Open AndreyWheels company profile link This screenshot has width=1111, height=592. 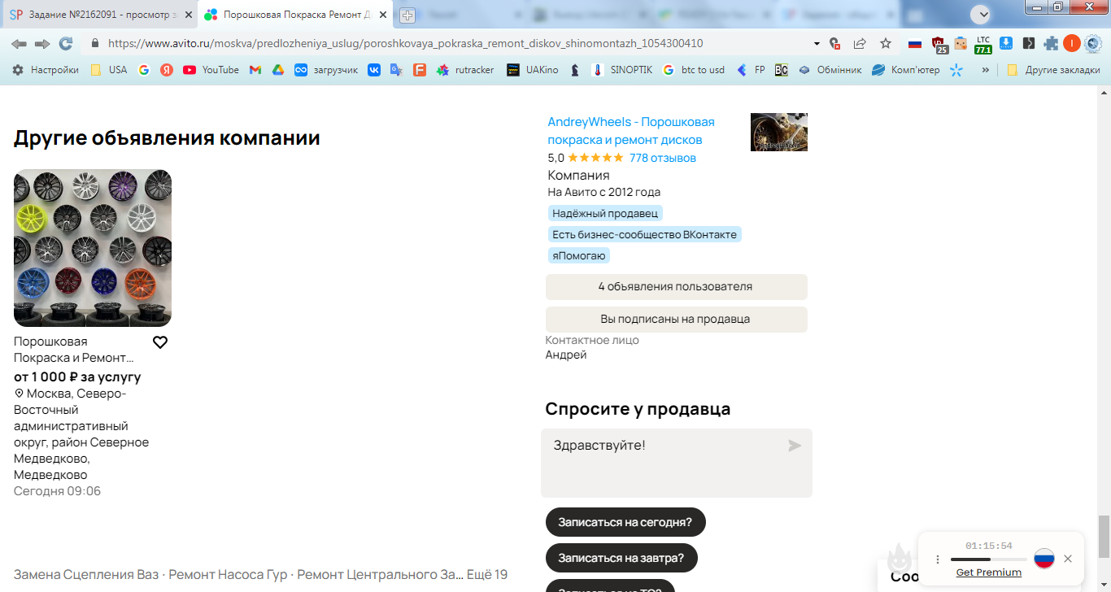[631, 131]
